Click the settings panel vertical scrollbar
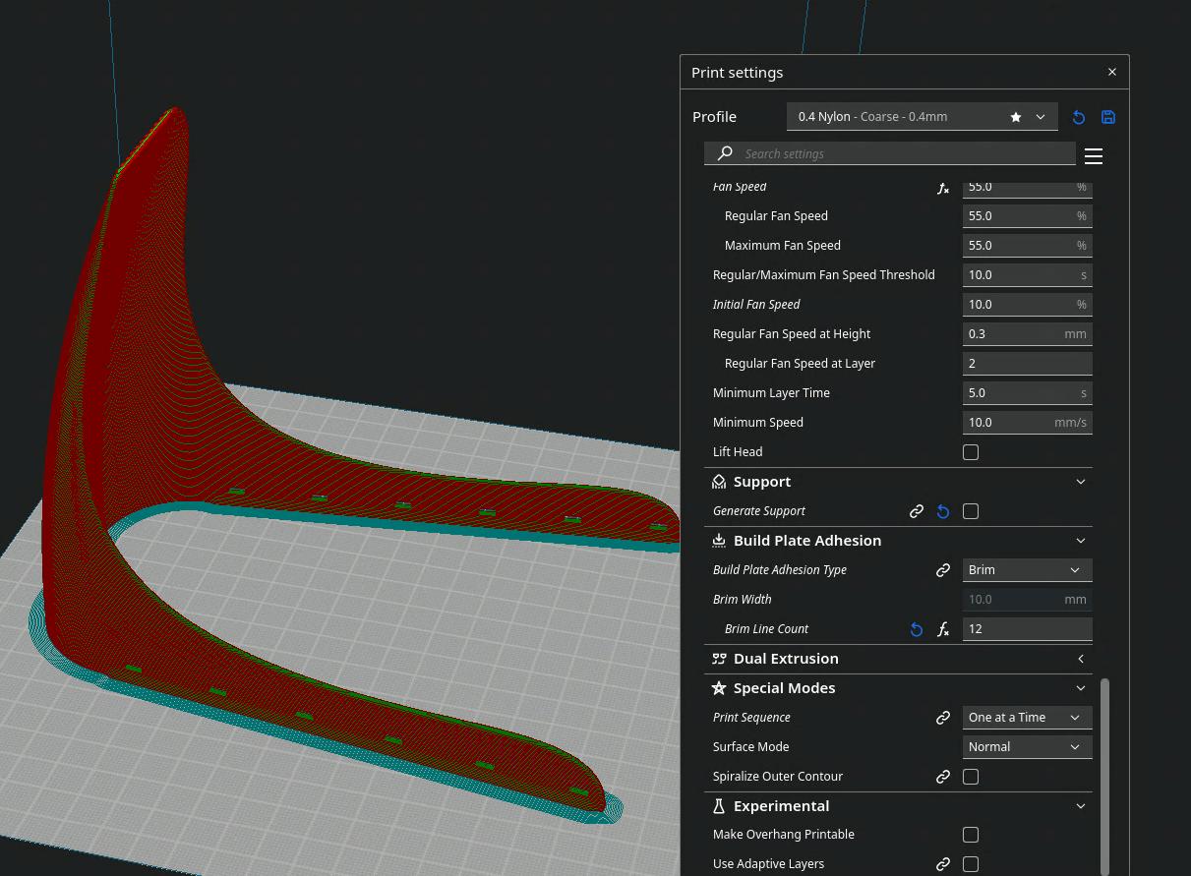Screen dimensions: 1191x876 1104,775
